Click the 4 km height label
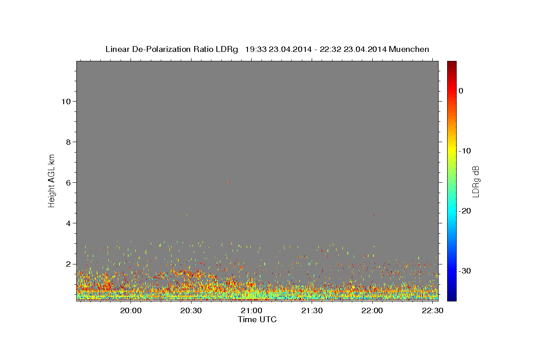 [x=68, y=223]
